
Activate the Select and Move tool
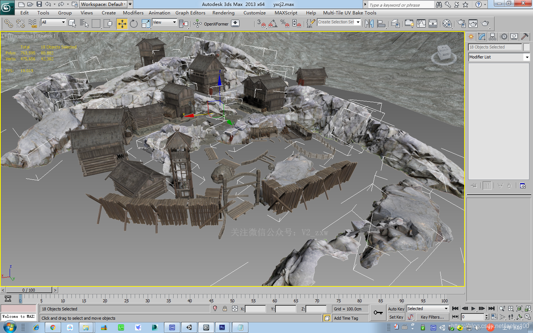122,24
